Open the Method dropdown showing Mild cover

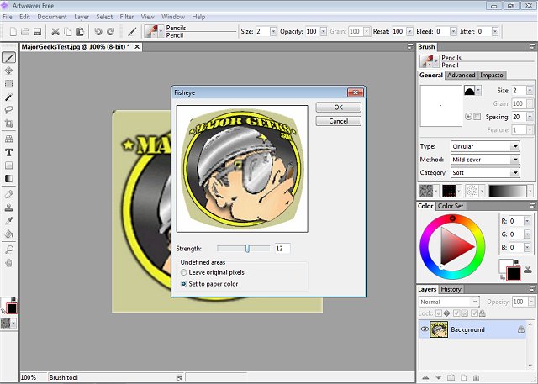[485, 159]
